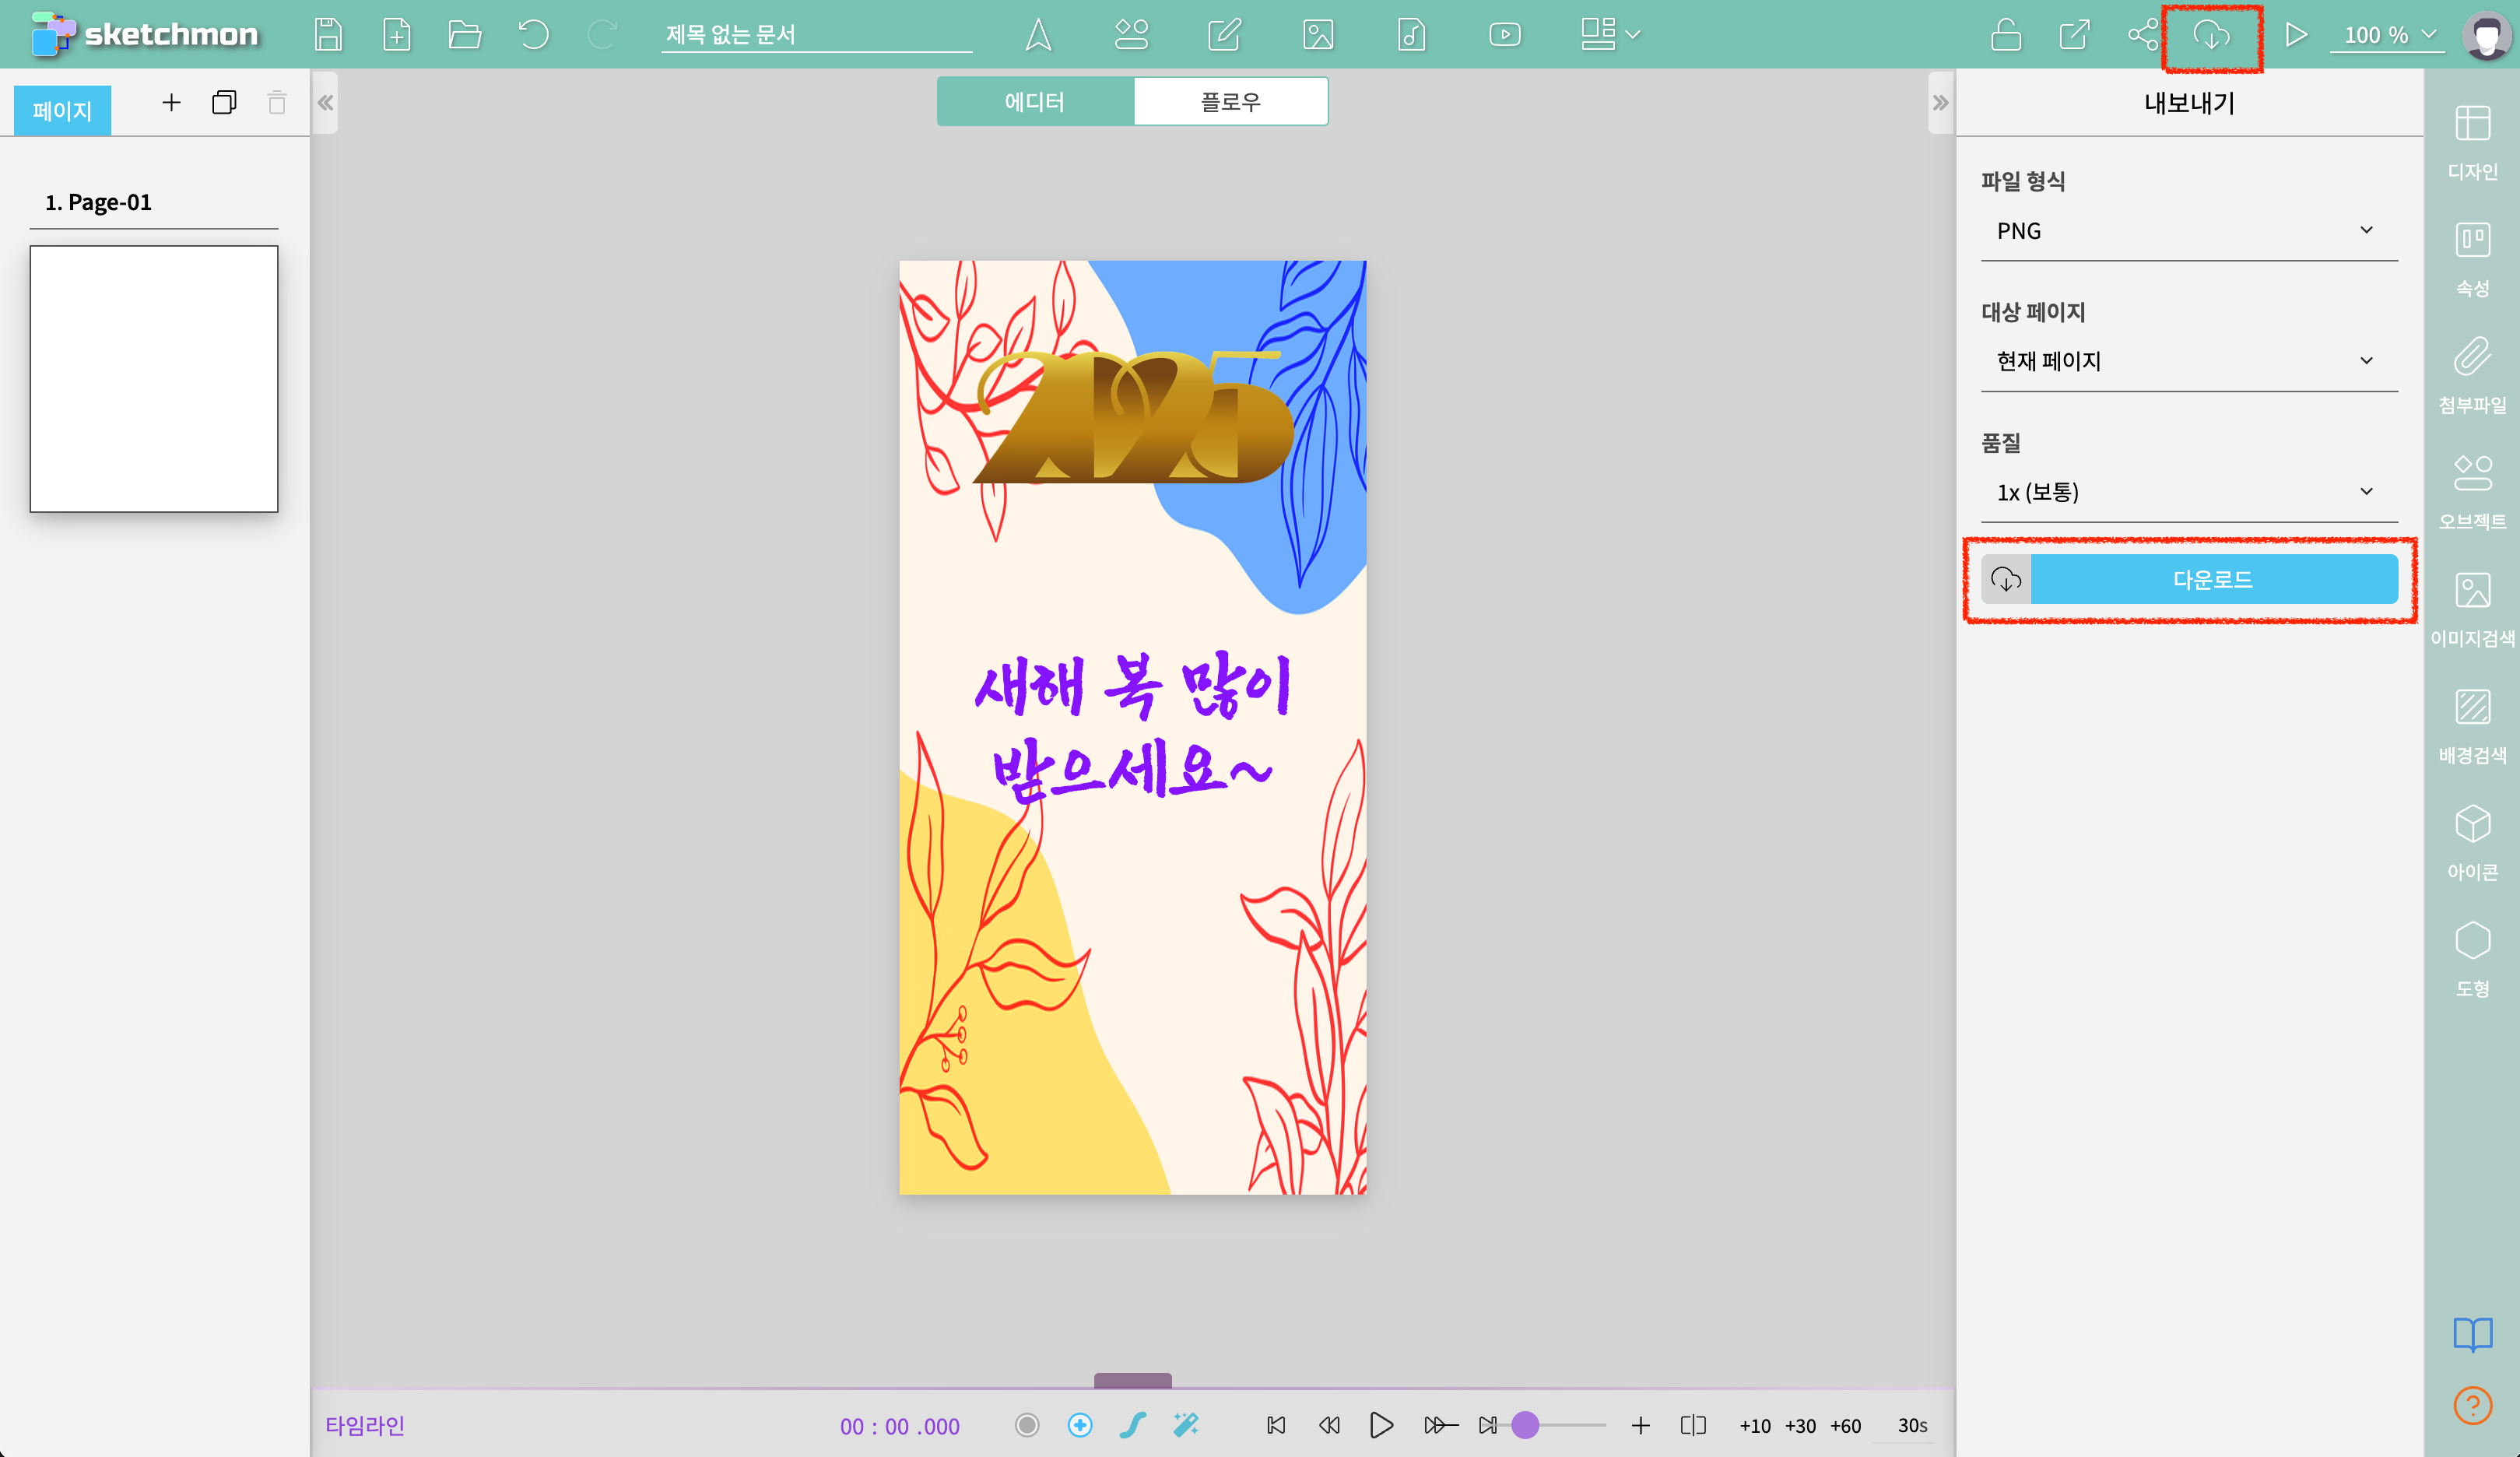Toggle the lock icon in top bar
Image resolution: width=2520 pixels, height=1457 pixels.
click(x=2005, y=35)
